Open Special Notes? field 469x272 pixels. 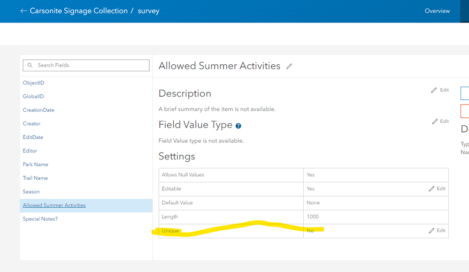[40, 219]
